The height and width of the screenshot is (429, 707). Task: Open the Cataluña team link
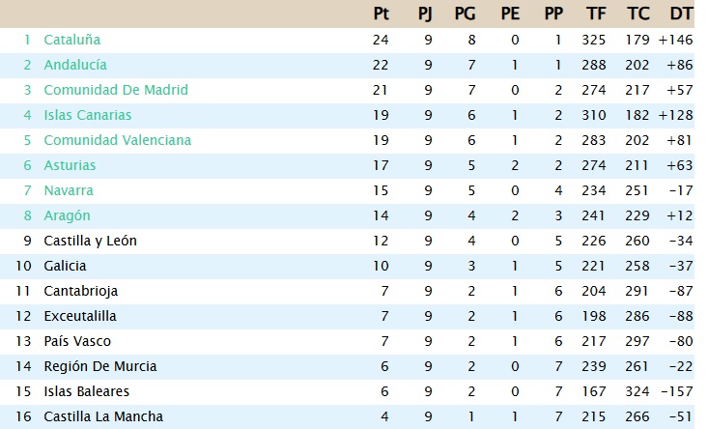pyautogui.click(x=71, y=40)
